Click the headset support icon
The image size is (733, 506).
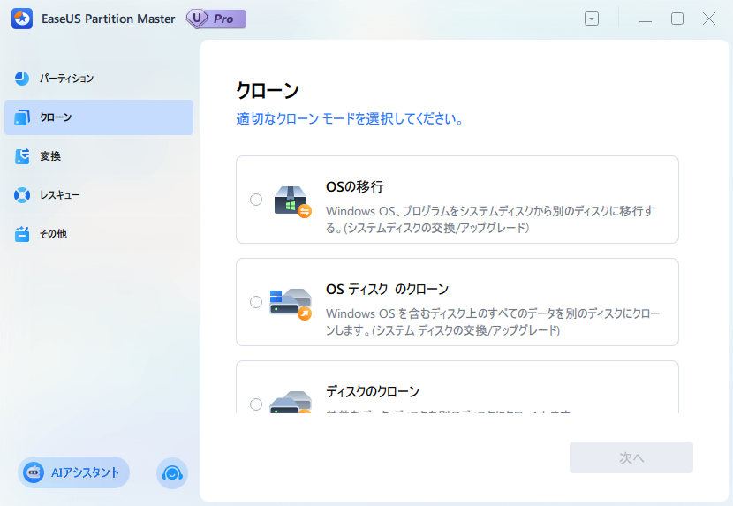point(172,473)
